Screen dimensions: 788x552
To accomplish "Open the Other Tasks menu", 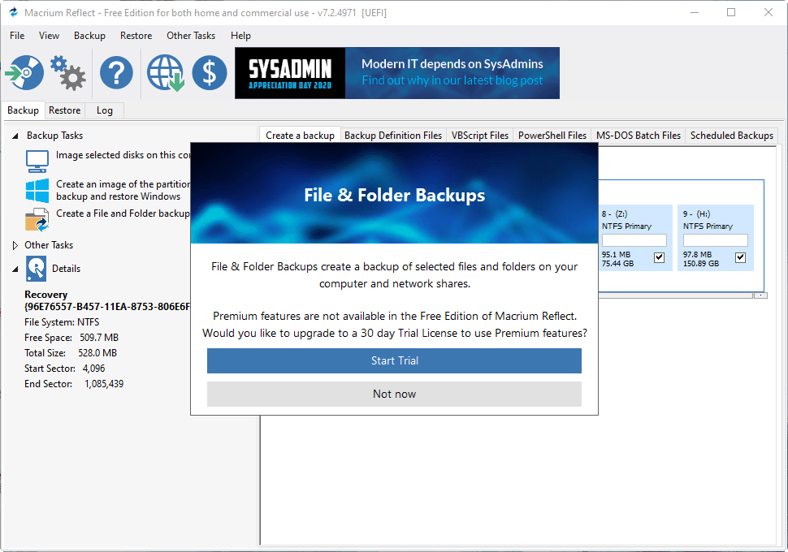I will [x=191, y=36].
